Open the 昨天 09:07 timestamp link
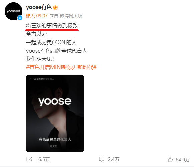Screen dimensions: 194x167 37,16
